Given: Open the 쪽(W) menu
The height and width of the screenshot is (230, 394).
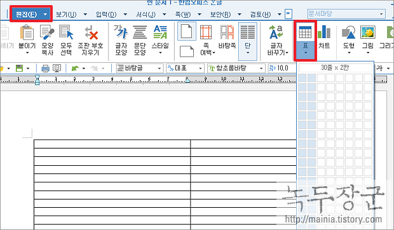Looking at the screenshot, I should (183, 15).
